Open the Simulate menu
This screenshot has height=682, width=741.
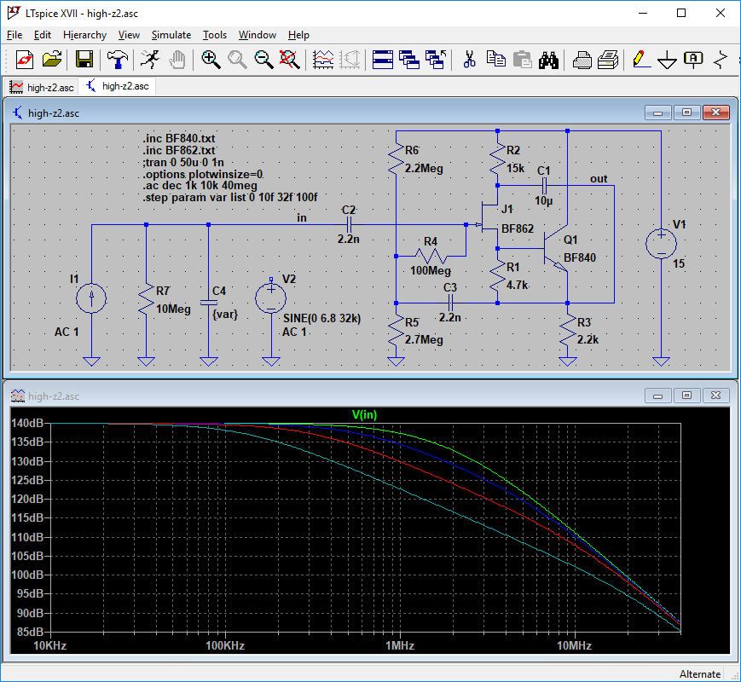171,35
